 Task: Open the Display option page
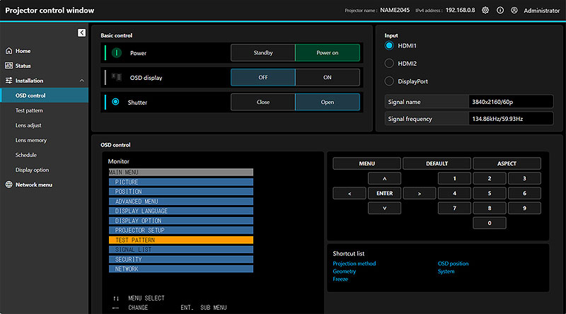(x=32, y=170)
